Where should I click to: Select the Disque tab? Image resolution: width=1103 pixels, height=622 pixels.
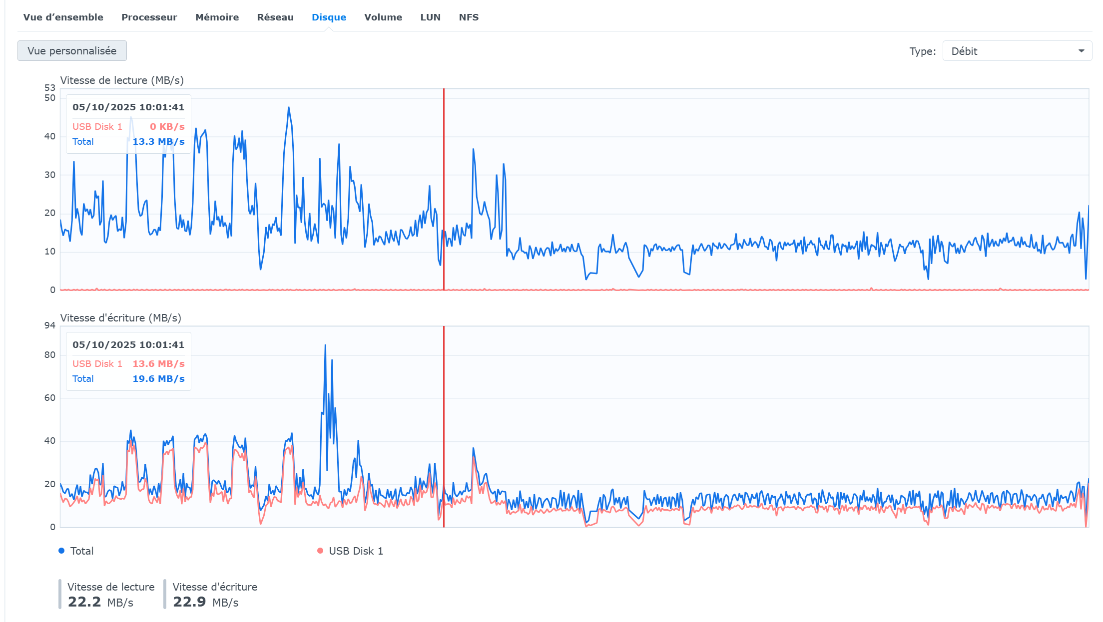(329, 17)
